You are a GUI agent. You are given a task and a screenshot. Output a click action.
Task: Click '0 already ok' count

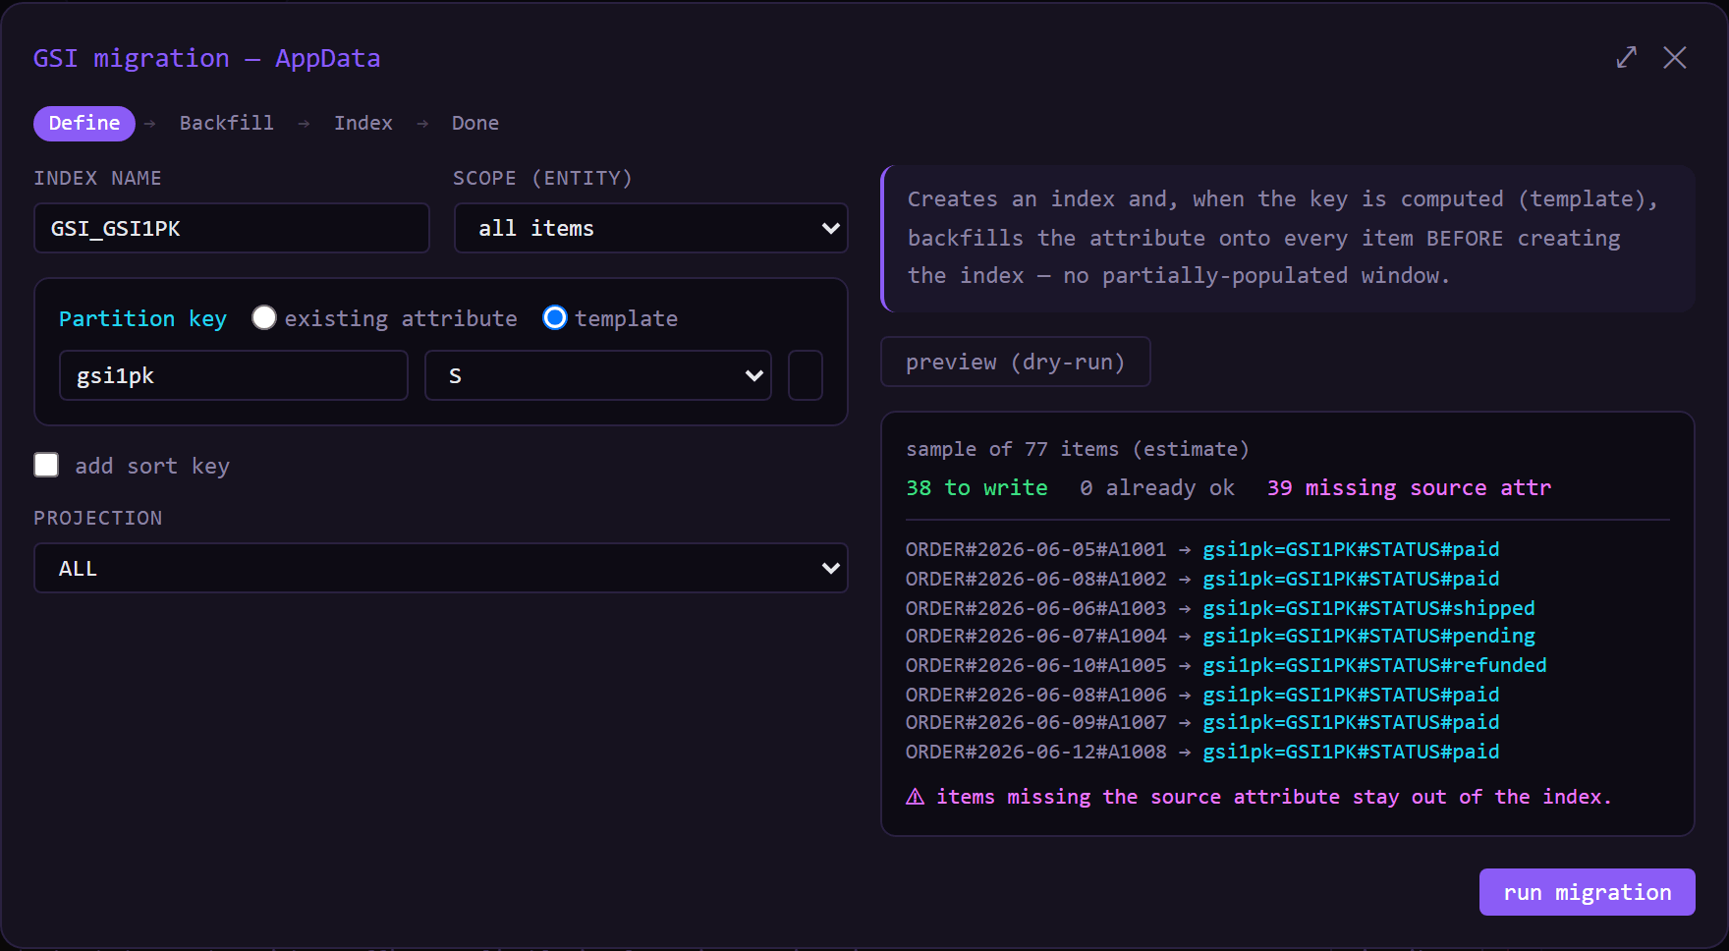click(1157, 487)
